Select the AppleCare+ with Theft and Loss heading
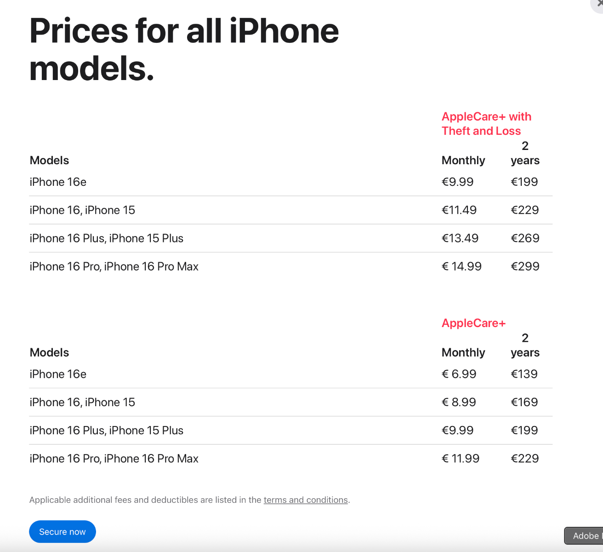Viewport: 603px width, 552px height. click(486, 124)
